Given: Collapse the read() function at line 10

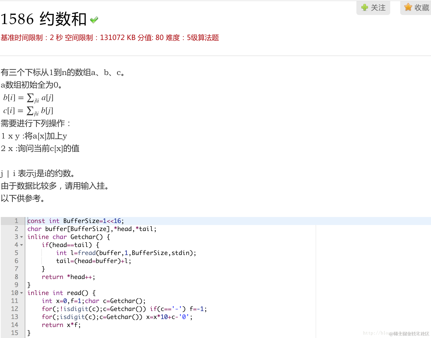Looking at the screenshot, I should point(22,293).
